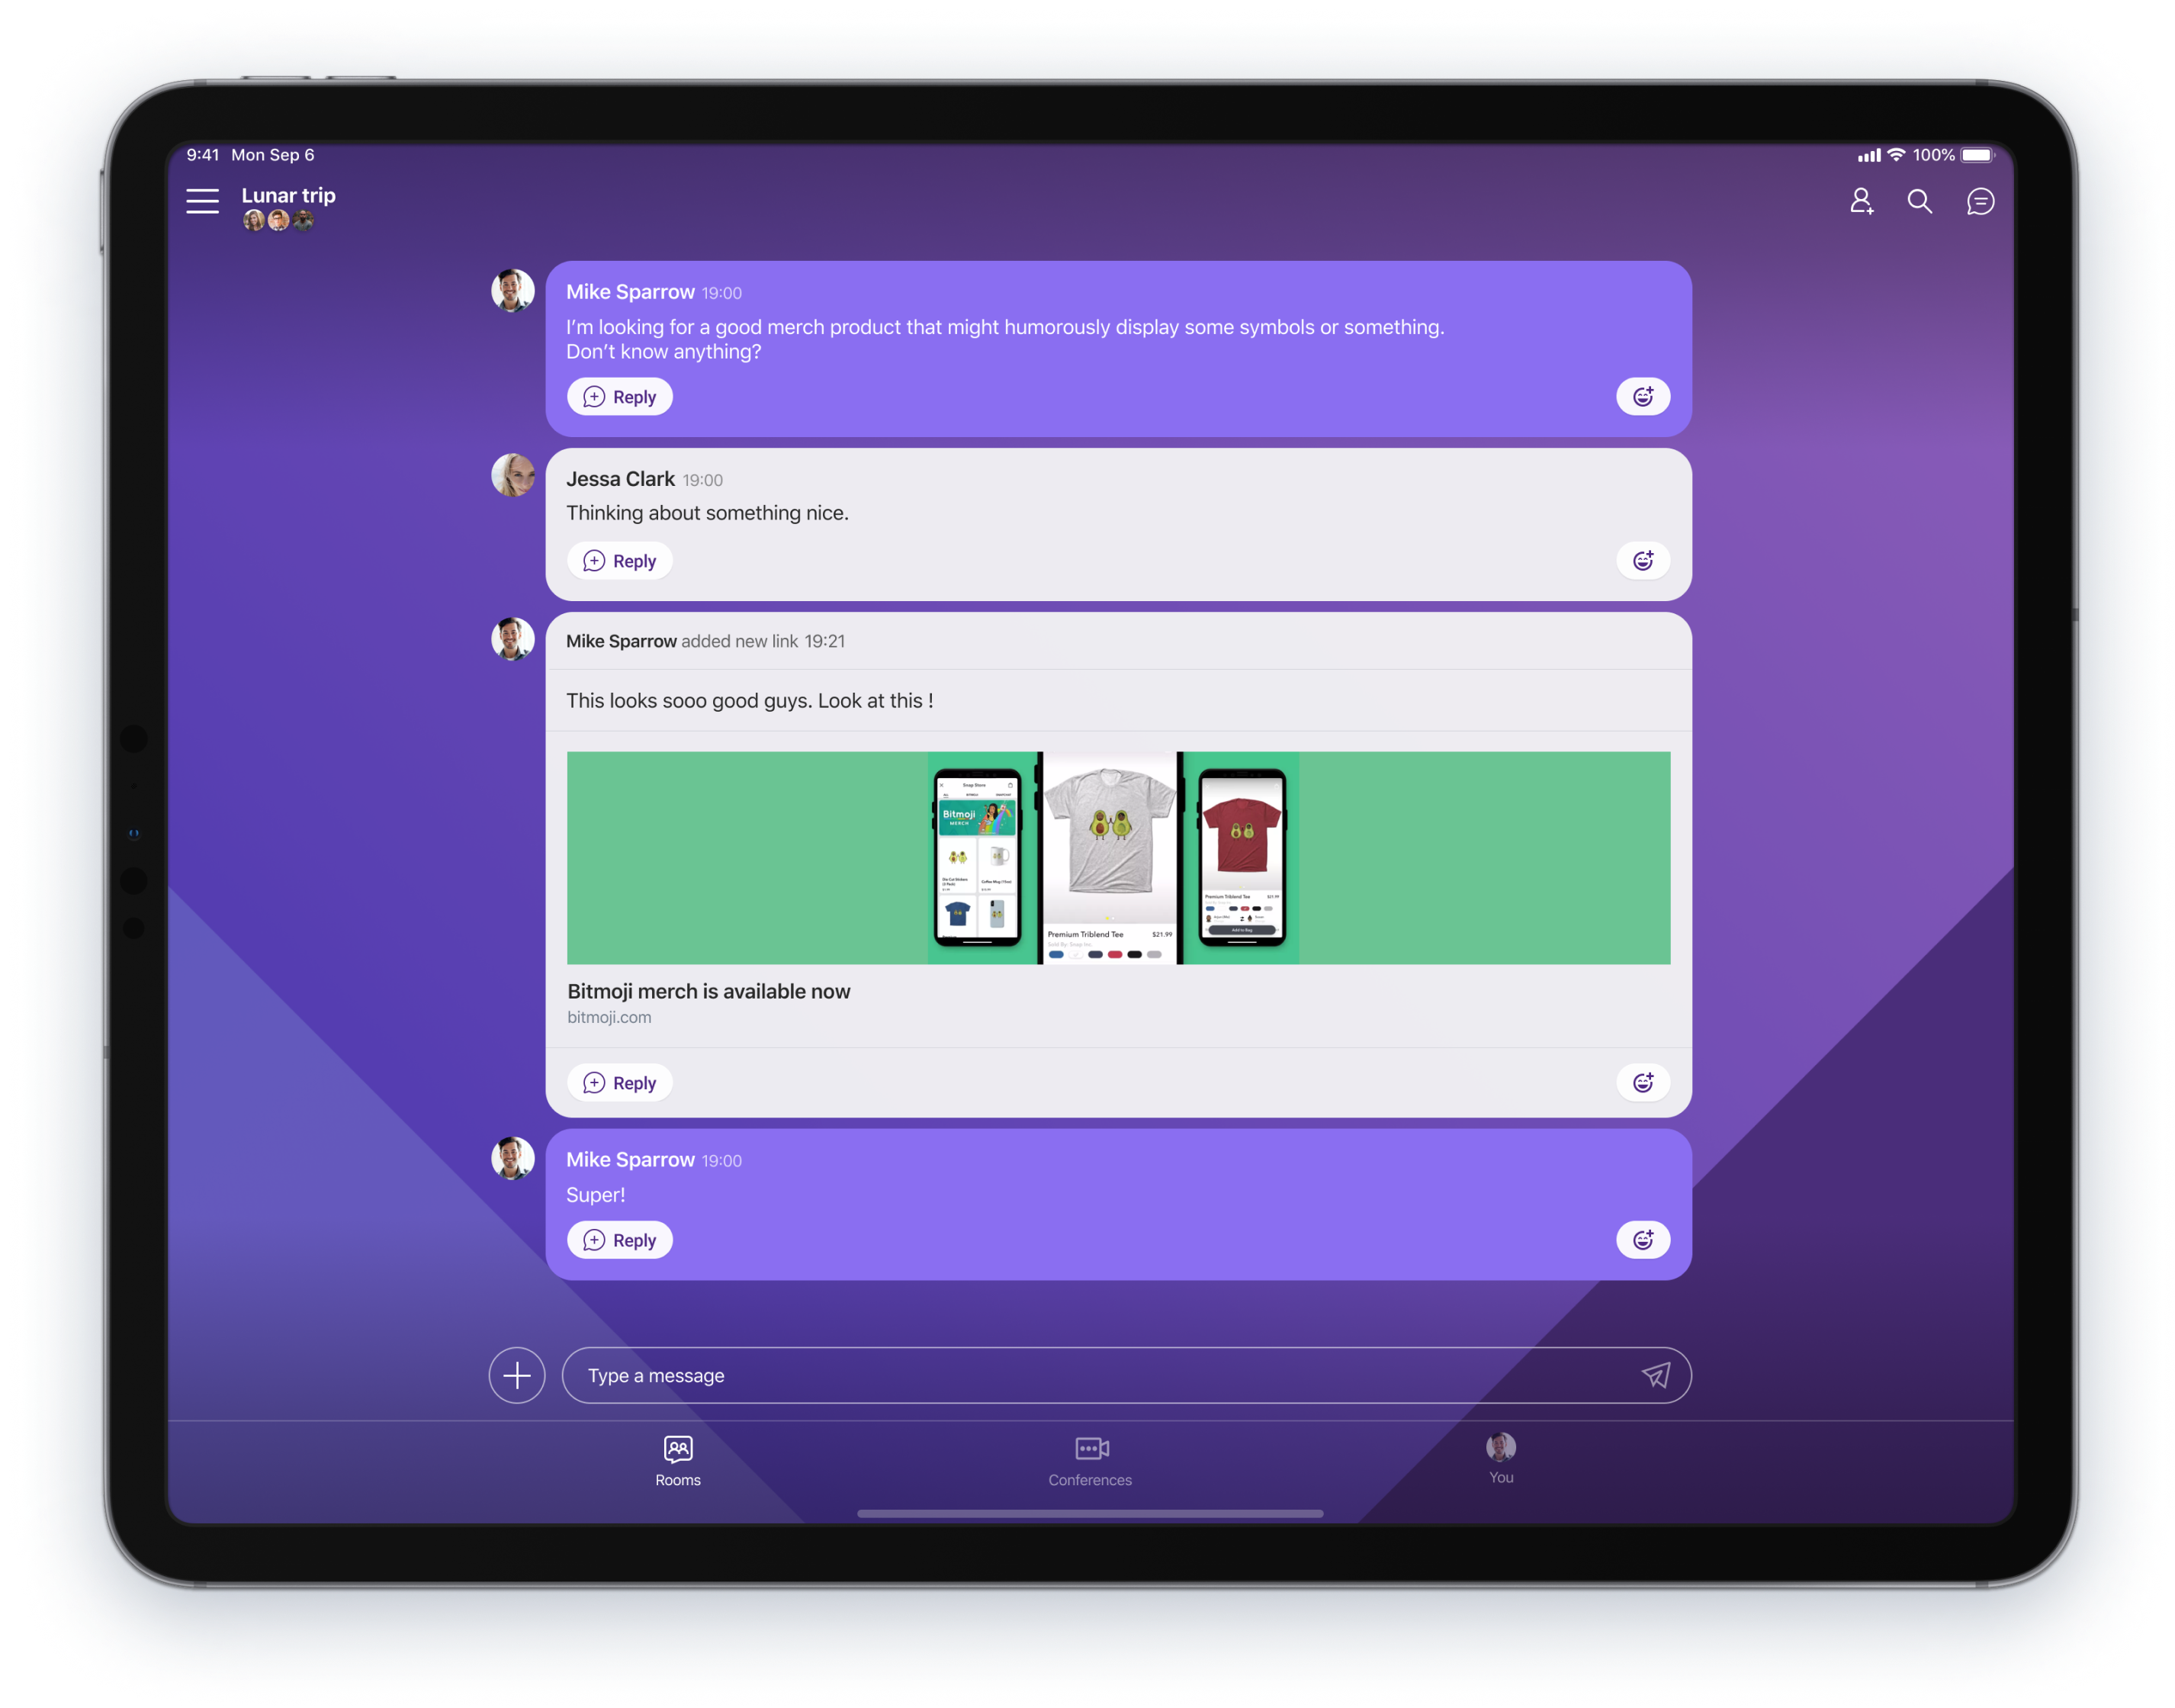Viewport: 2175px width, 1708px height.
Task: View the Lunar trip member avatars
Action: (x=278, y=220)
